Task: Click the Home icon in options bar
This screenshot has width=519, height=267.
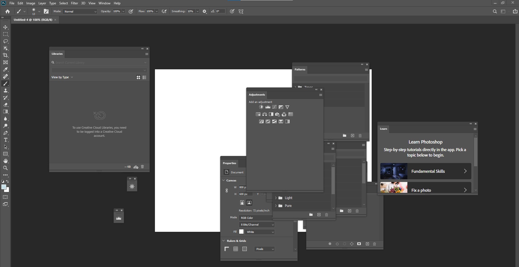Action: (8, 11)
